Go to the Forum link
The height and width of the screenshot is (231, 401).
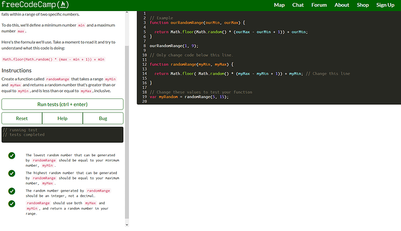click(319, 5)
